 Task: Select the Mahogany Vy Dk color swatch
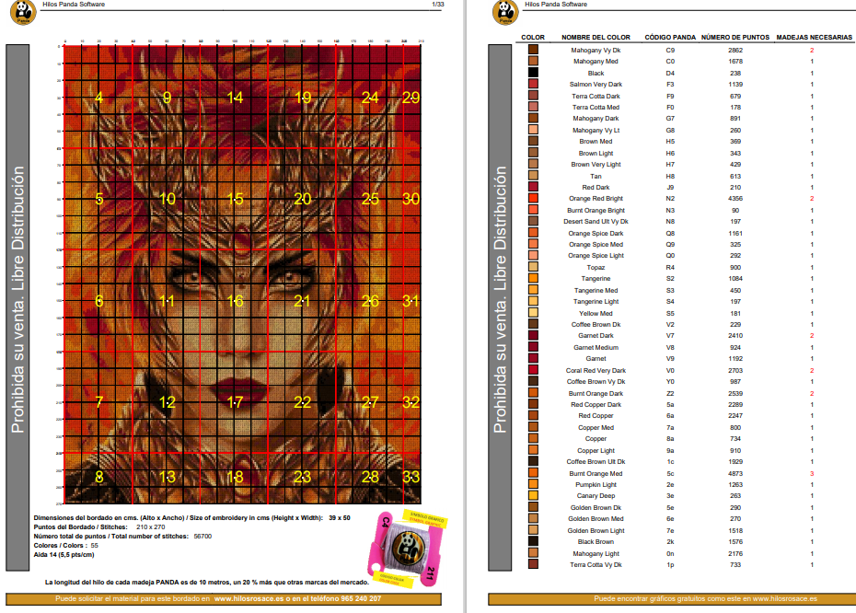(533, 50)
